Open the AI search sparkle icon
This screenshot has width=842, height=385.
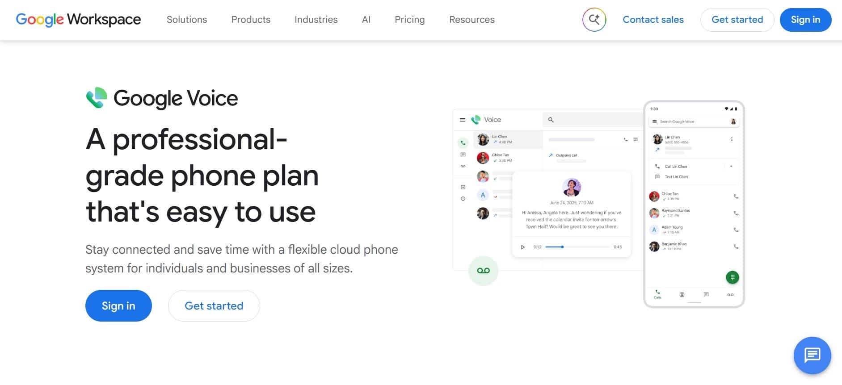(594, 20)
